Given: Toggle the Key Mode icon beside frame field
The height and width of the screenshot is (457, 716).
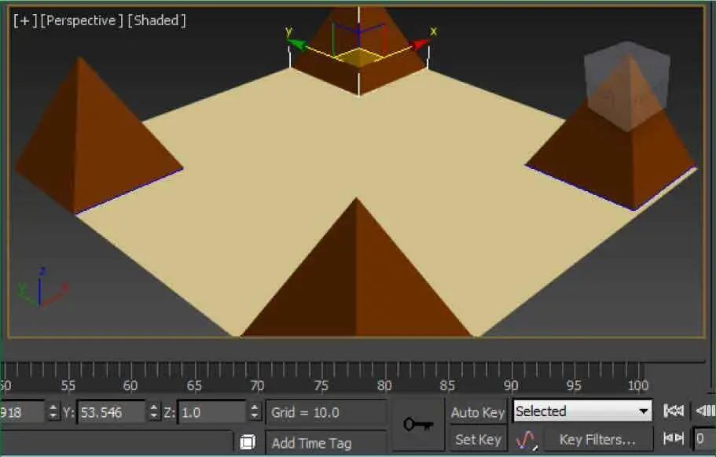Looking at the screenshot, I should 674,439.
